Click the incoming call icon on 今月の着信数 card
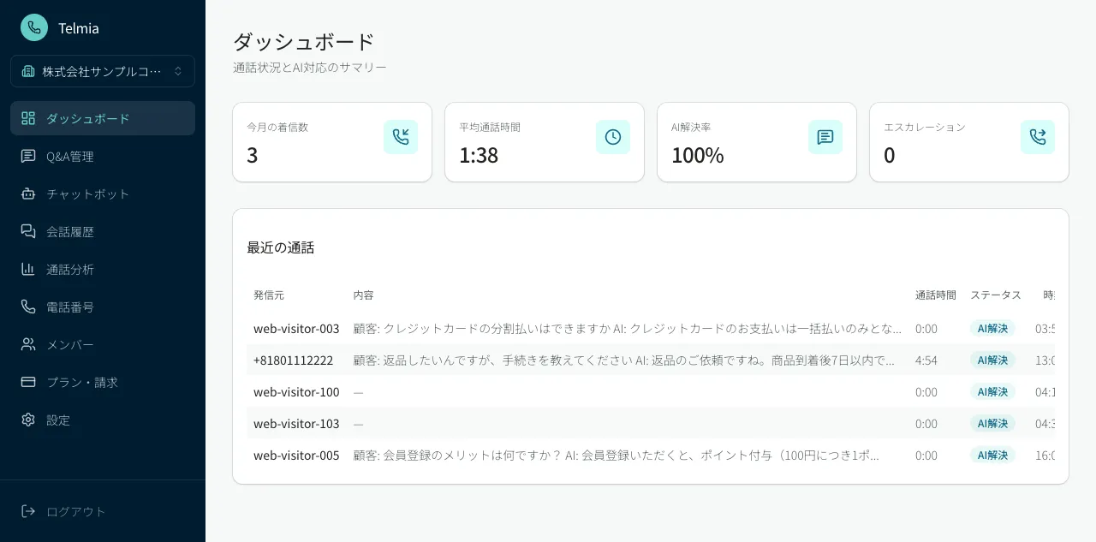The height and width of the screenshot is (542, 1096). (401, 136)
